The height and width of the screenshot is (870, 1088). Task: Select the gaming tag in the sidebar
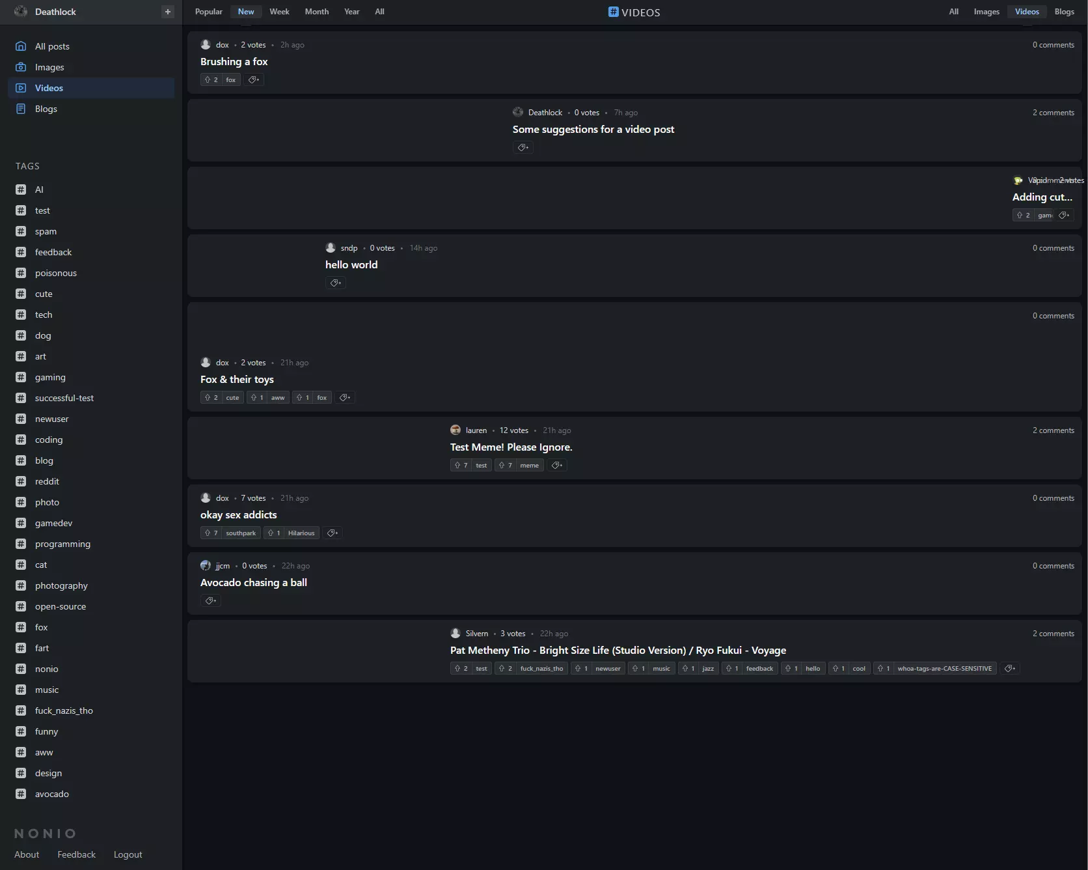[50, 377]
